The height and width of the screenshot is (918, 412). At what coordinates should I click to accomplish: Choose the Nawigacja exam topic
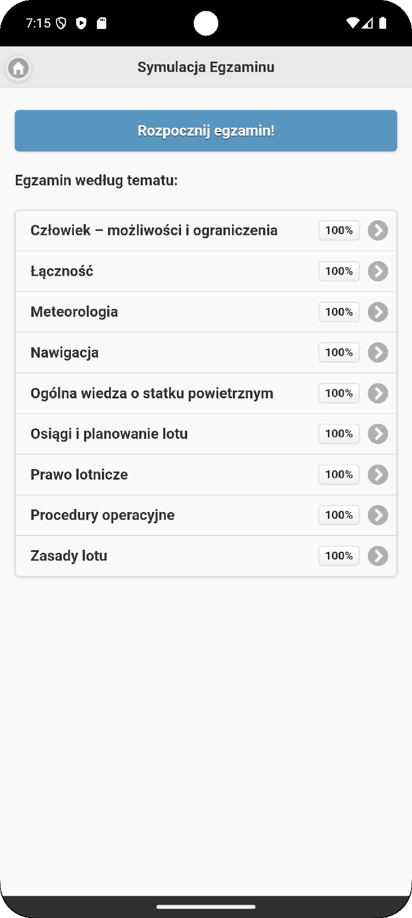coord(65,352)
